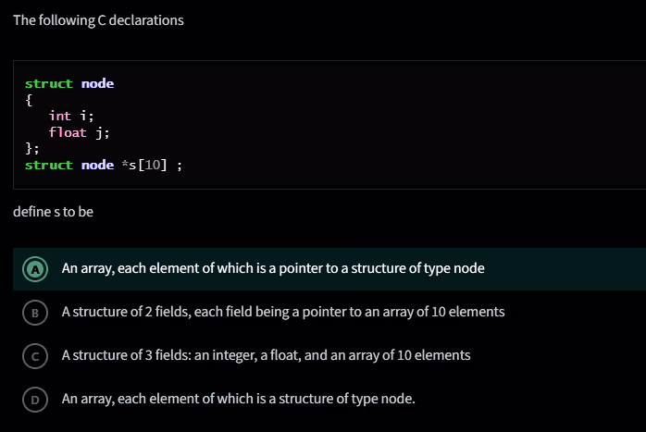Click the "The following C declarations" heading
Image resolution: width=646 pixels, height=432 pixels.
pos(98,20)
